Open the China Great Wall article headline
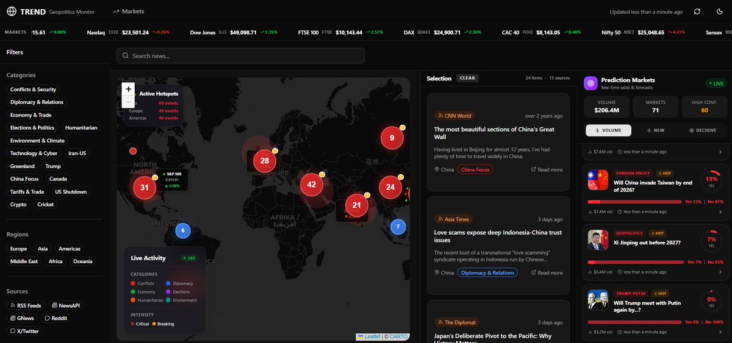Viewport: 732px width, 343px height. tap(494, 133)
